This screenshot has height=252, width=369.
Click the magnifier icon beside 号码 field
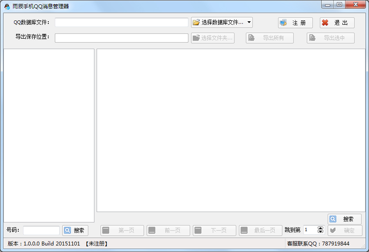(68, 230)
